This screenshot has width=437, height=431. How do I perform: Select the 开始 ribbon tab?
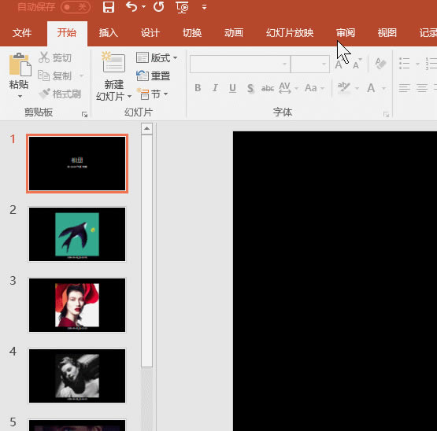(x=67, y=33)
